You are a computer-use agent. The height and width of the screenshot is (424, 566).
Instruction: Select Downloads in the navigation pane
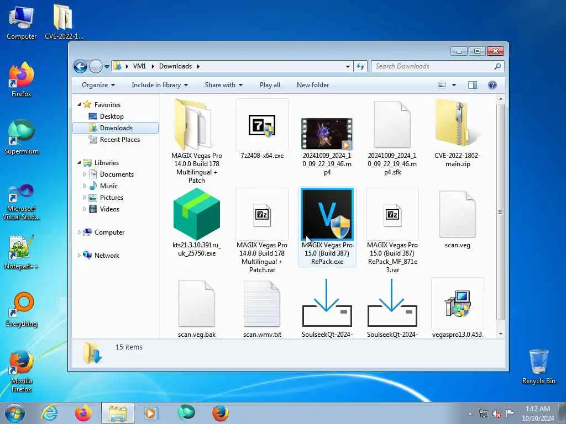click(x=116, y=128)
